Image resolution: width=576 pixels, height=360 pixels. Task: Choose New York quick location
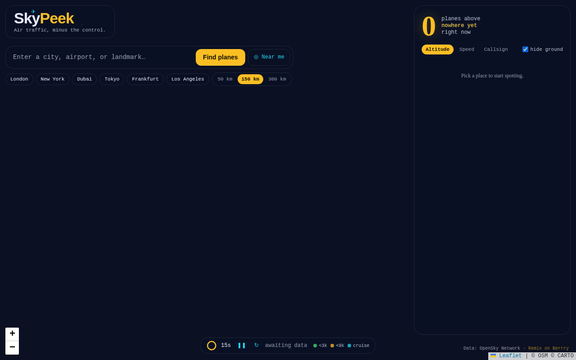(x=53, y=79)
